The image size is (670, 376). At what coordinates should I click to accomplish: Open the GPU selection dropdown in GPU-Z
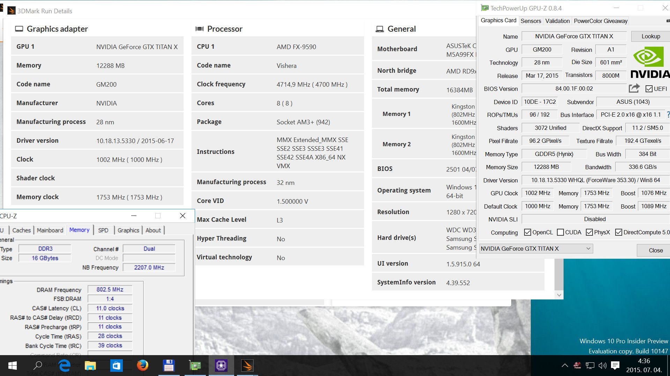(536, 249)
